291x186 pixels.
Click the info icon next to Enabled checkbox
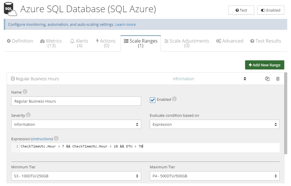coord(174,99)
